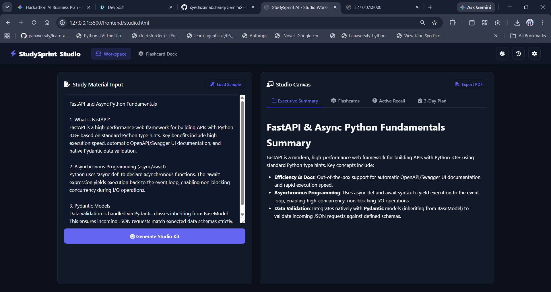Click the unlabeled globe bookmark icon

coord(333,36)
